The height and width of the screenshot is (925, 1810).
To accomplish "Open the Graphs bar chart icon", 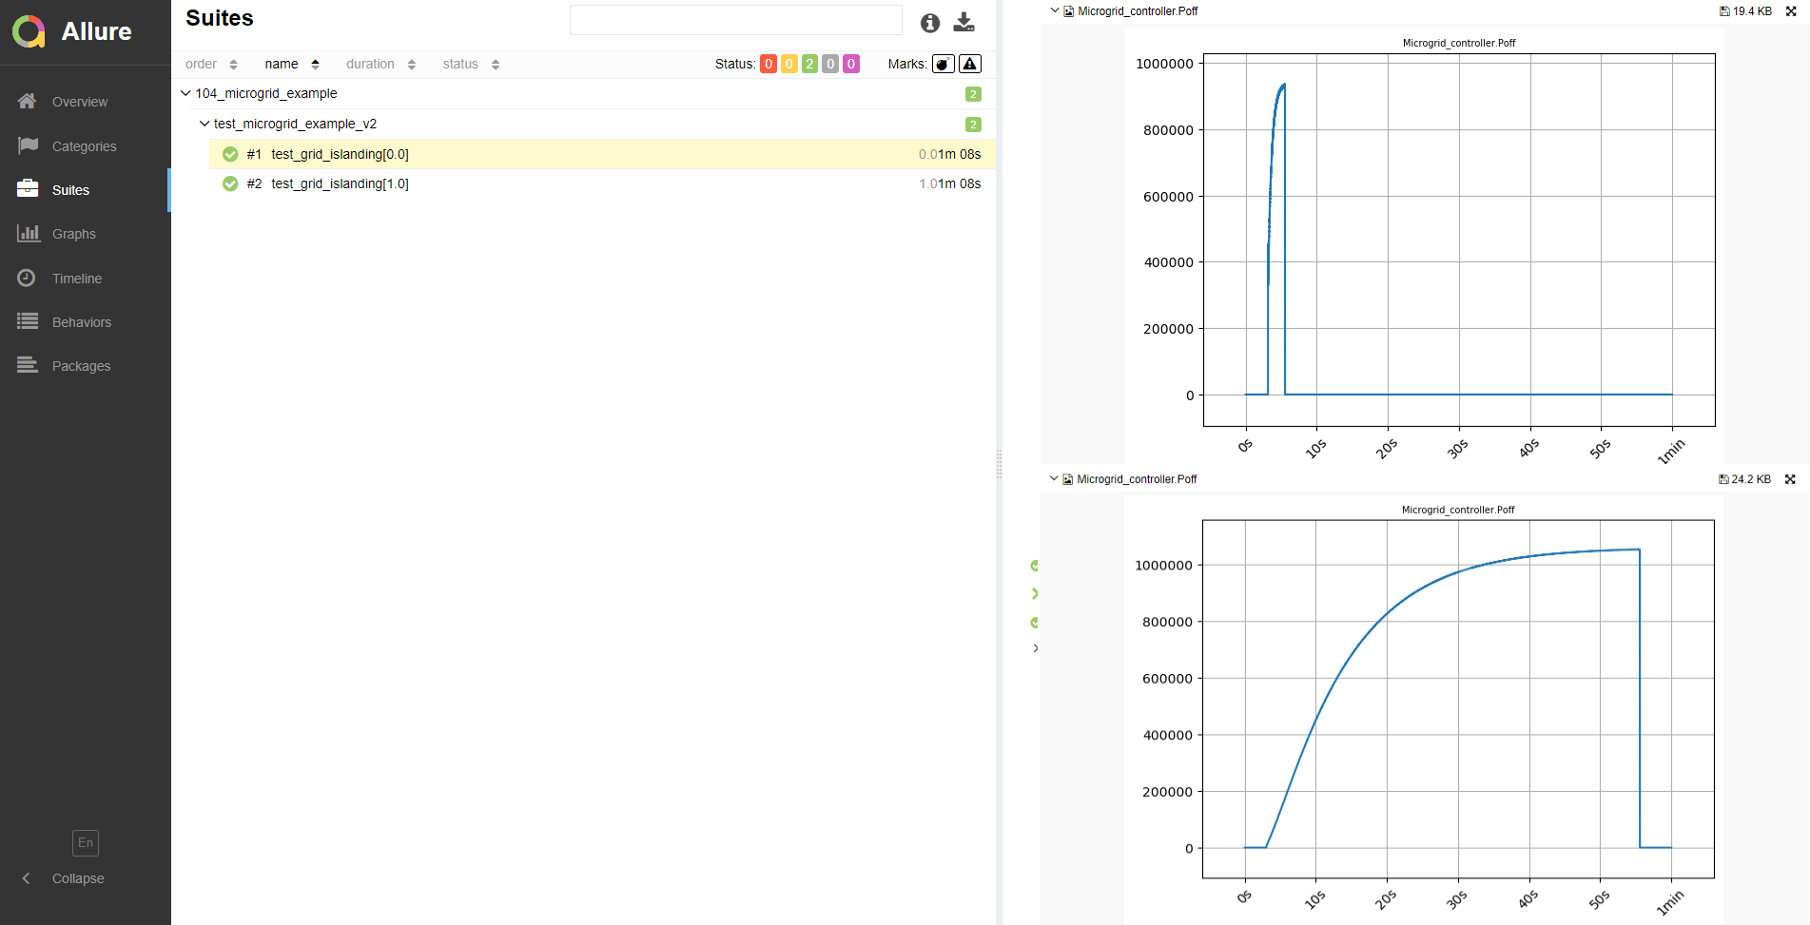I will click(28, 233).
